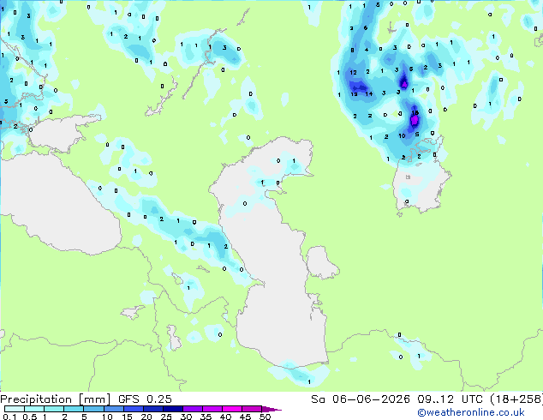Click the magenta precipitation maximum below the 18

coord(415,121)
